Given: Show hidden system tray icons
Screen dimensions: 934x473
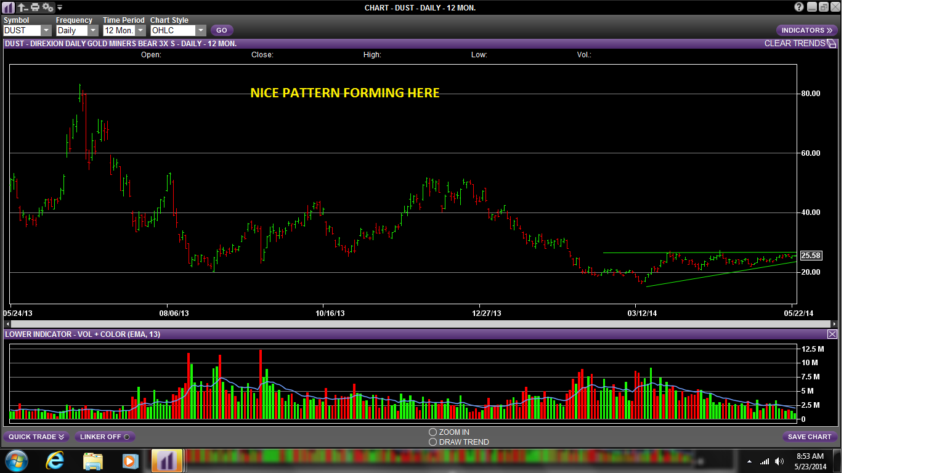Looking at the screenshot, I should click(749, 461).
